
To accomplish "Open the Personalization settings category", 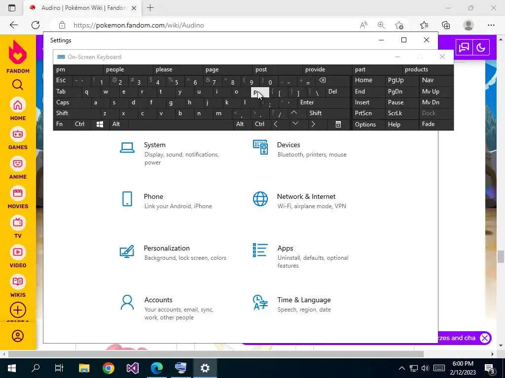I will click(174, 252).
